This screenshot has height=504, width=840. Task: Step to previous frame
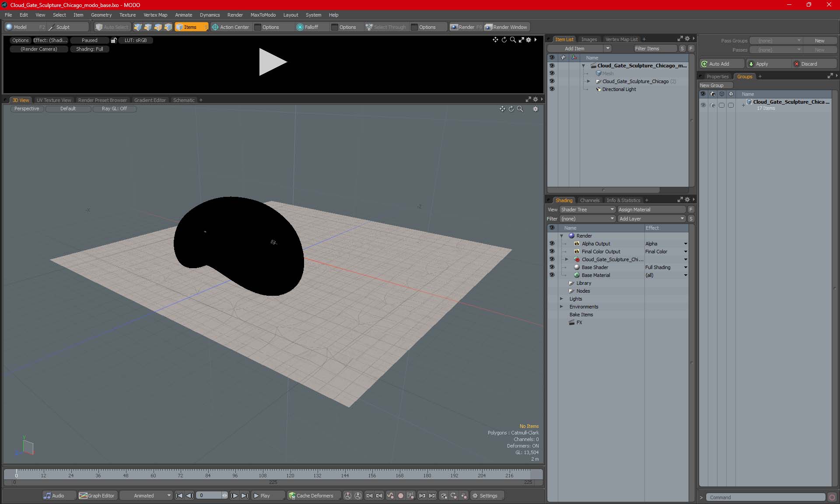tap(189, 496)
